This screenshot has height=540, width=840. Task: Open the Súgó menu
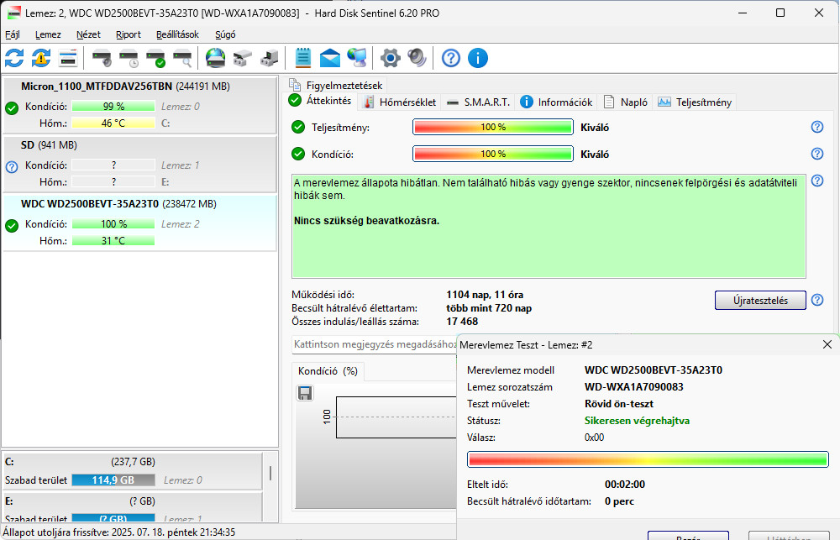225,34
